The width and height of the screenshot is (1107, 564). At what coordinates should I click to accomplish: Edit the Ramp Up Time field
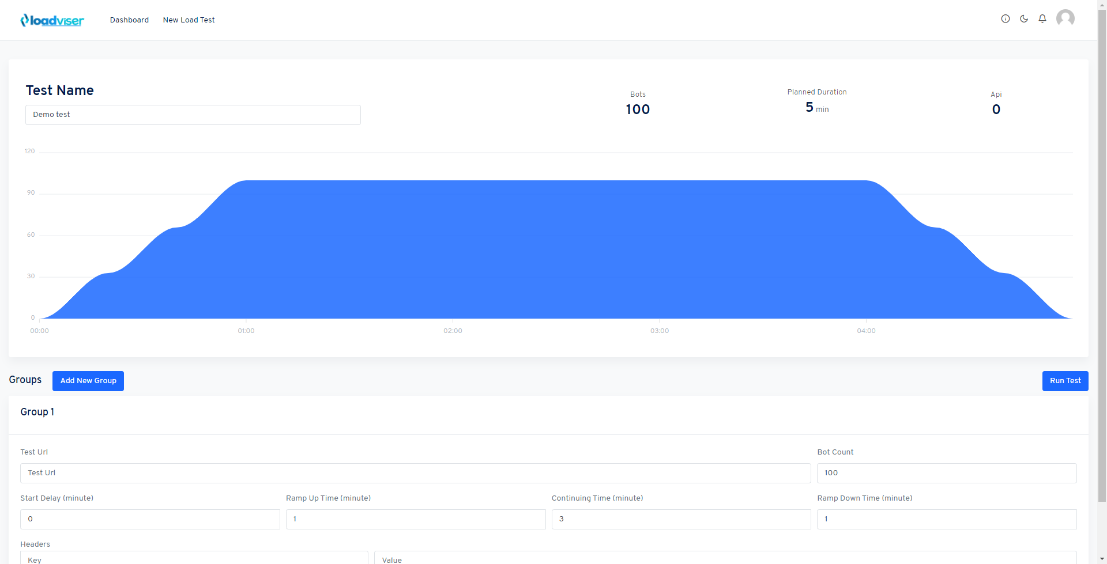416,519
